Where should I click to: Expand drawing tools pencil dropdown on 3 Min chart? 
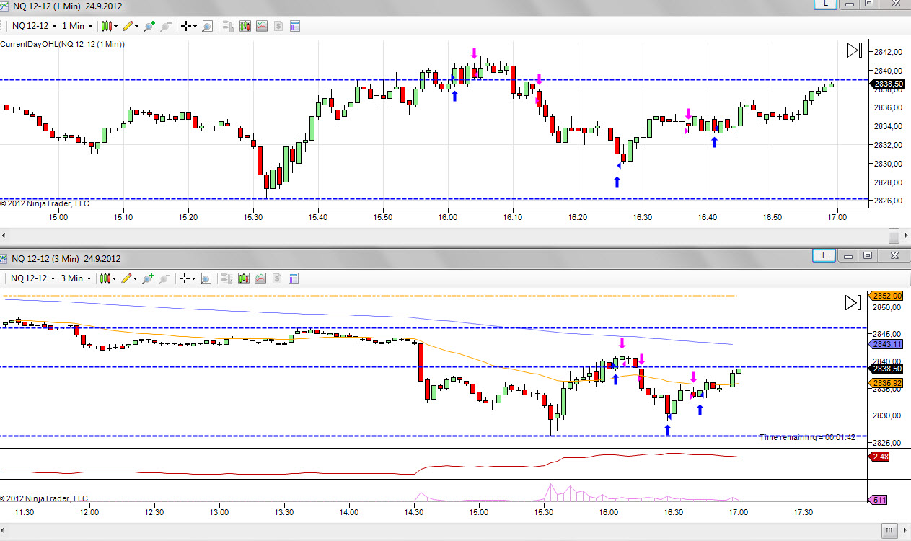tap(131, 278)
